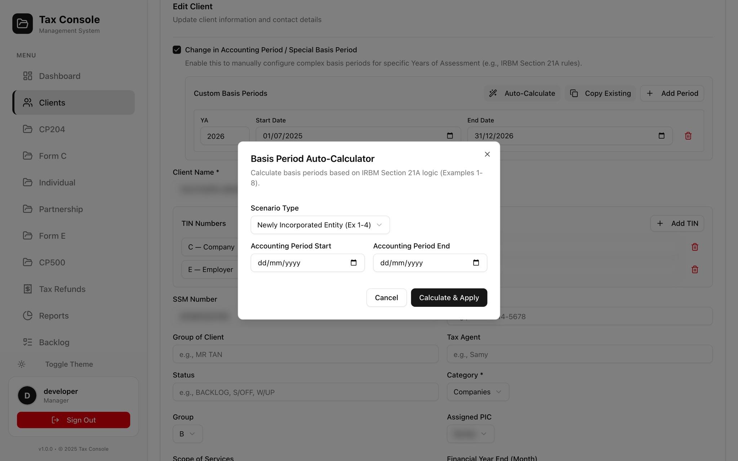The height and width of the screenshot is (461, 738).
Task: Click the CP500 folder icon
Action: click(x=28, y=262)
